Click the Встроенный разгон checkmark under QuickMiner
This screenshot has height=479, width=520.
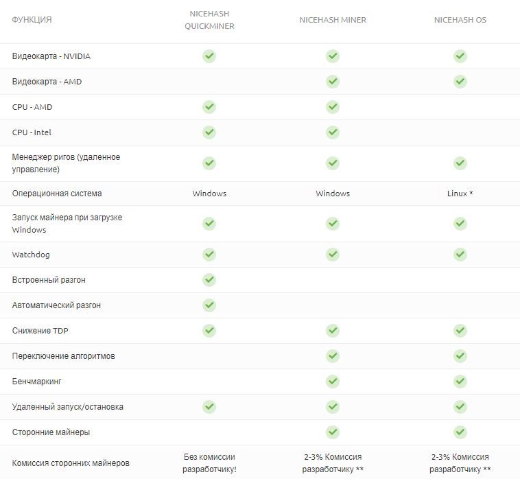[x=209, y=280]
